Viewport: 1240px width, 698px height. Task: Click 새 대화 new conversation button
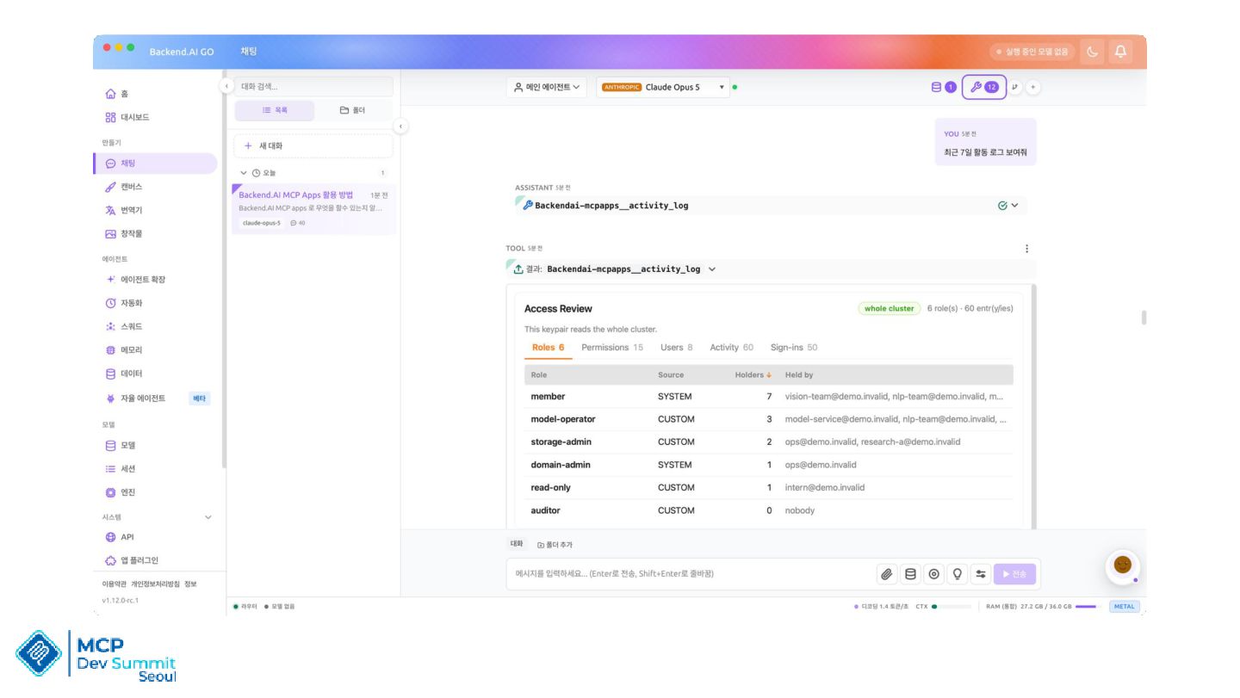[x=313, y=146]
